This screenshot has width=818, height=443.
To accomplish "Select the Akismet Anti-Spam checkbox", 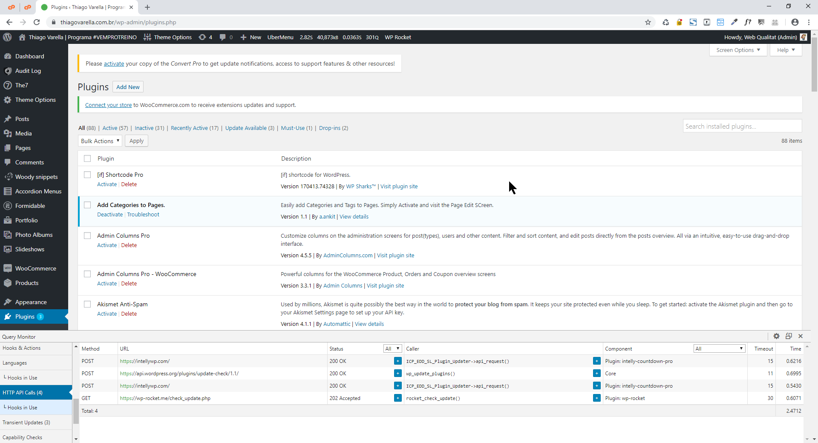I will 87,304.
